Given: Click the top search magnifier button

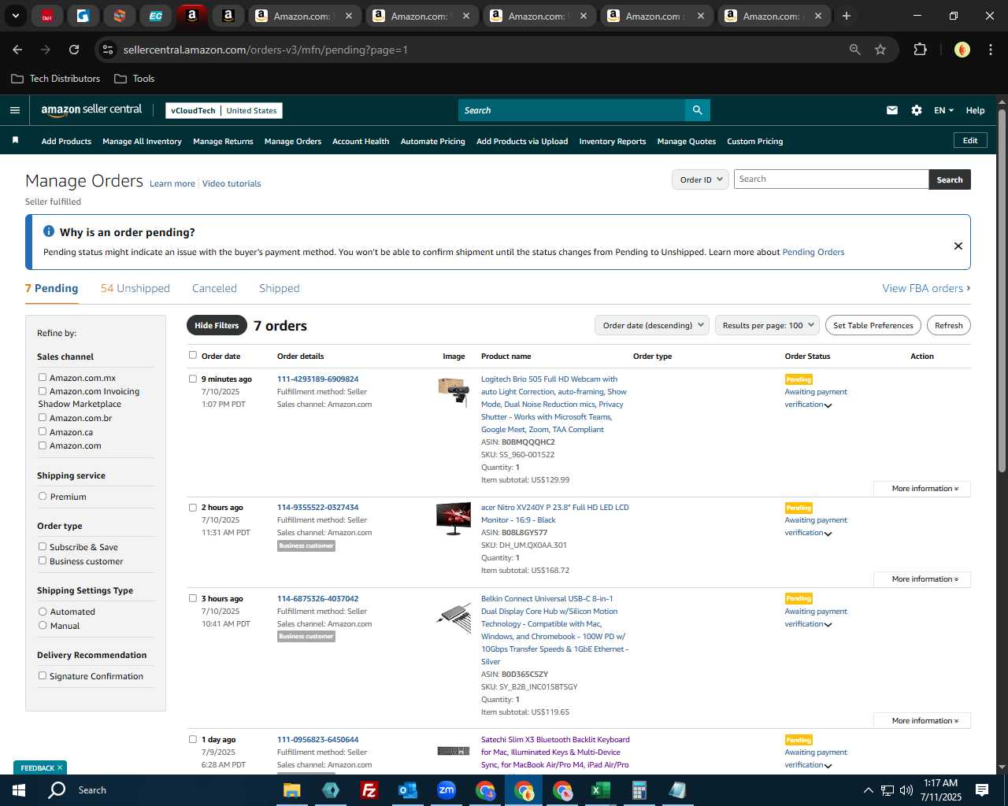Looking at the screenshot, I should point(697,110).
